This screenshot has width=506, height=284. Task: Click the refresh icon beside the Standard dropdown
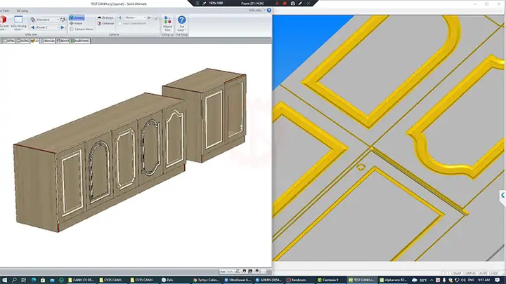[x=63, y=20]
